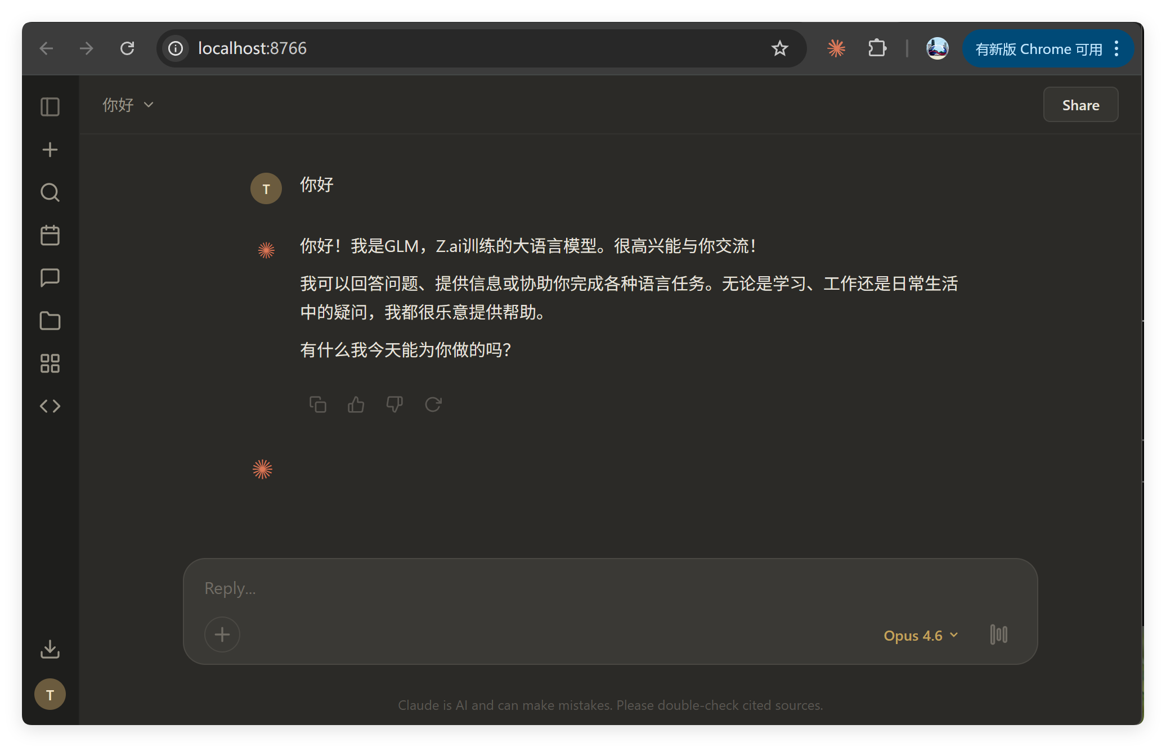Toggle the sidebar panel icon
This screenshot has height=747, width=1166.
[x=50, y=107]
